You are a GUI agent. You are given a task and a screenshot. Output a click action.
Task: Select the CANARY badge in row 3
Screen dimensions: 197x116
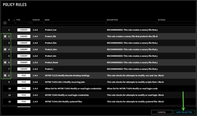[x=24, y=43]
